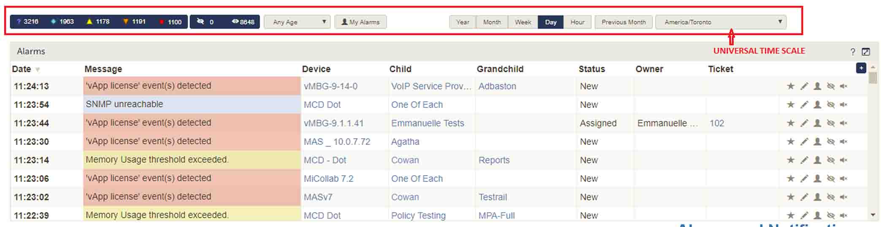Click the alarms list vertical scrollbar down arrow
The width and height of the screenshot is (881, 227).
873,215
